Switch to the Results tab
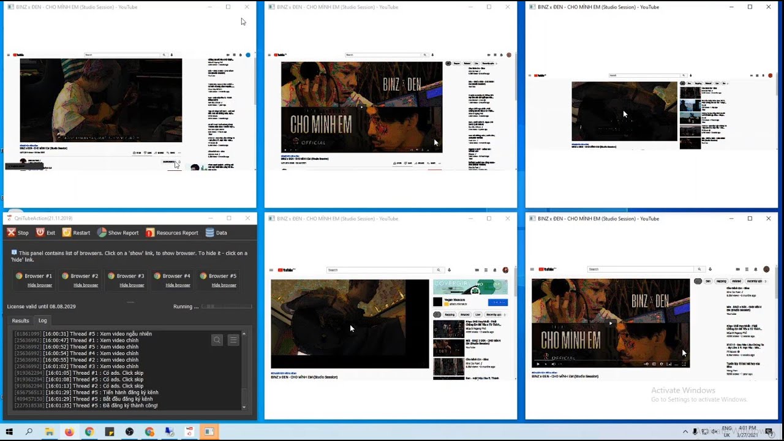This screenshot has width=784, height=441. pyautogui.click(x=20, y=320)
